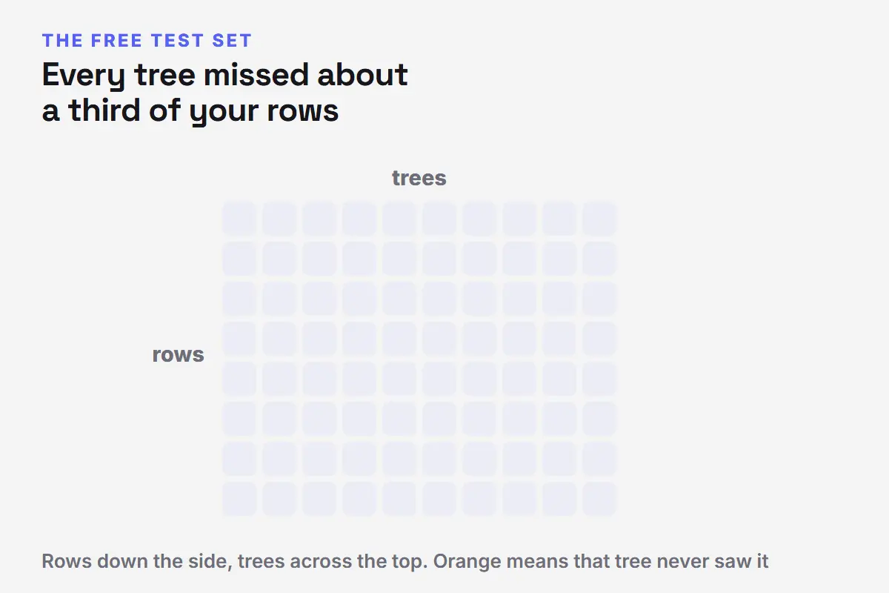
Task: Select the cell for row three, tree five
Action: [x=399, y=299]
